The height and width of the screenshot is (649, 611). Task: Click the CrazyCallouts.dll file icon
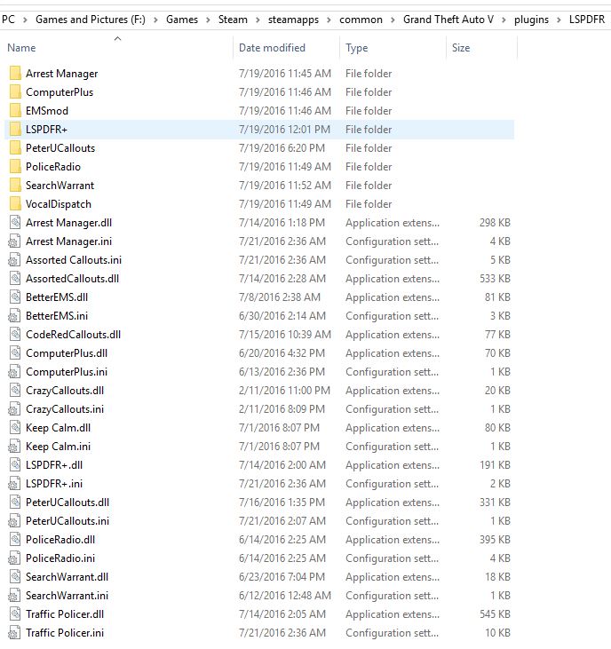pyautogui.click(x=15, y=391)
